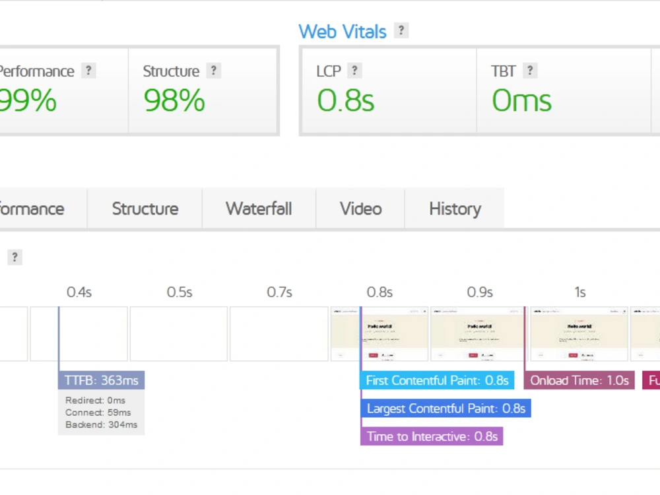Switch to the Waterfall tab
The width and height of the screenshot is (660, 495).
(259, 209)
